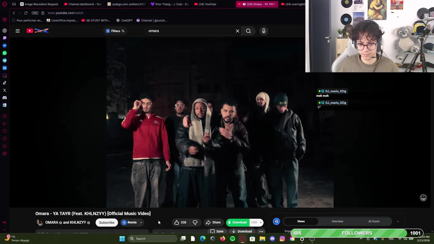Open Spotify from the taskbar
The width and height of the screenshot is (434, 244).
click(232, 239)
